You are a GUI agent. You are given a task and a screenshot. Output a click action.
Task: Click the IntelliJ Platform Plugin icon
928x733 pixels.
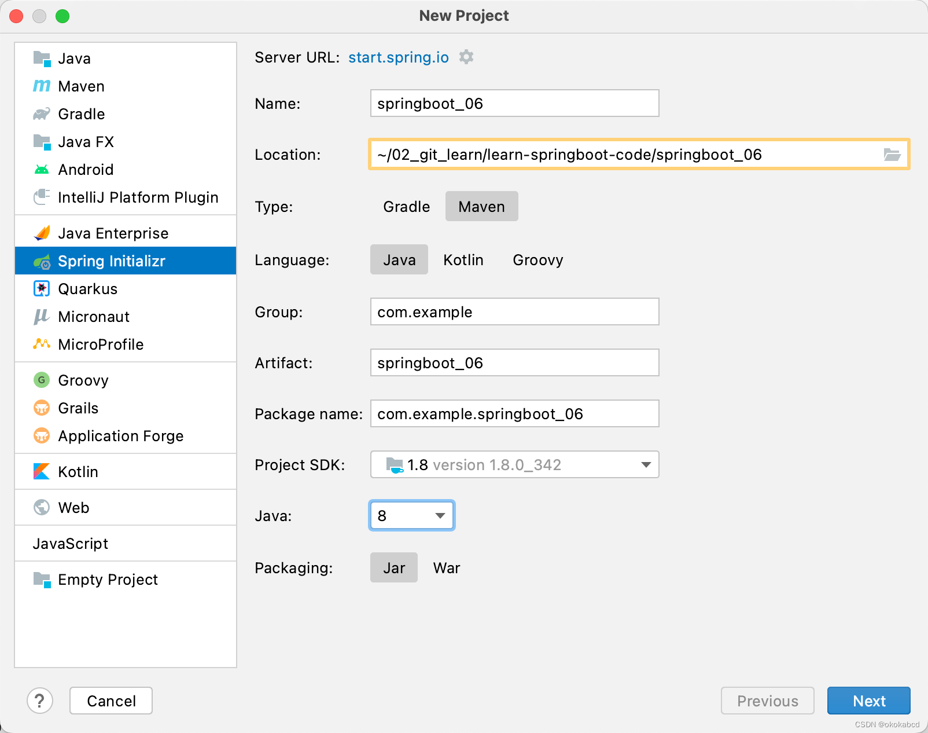tap(42, 197)
